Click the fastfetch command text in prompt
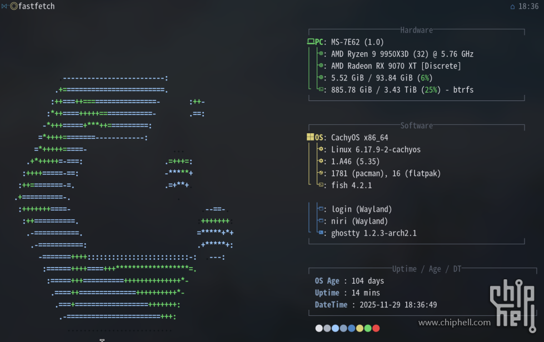544x342 pixels. (37, 6)
